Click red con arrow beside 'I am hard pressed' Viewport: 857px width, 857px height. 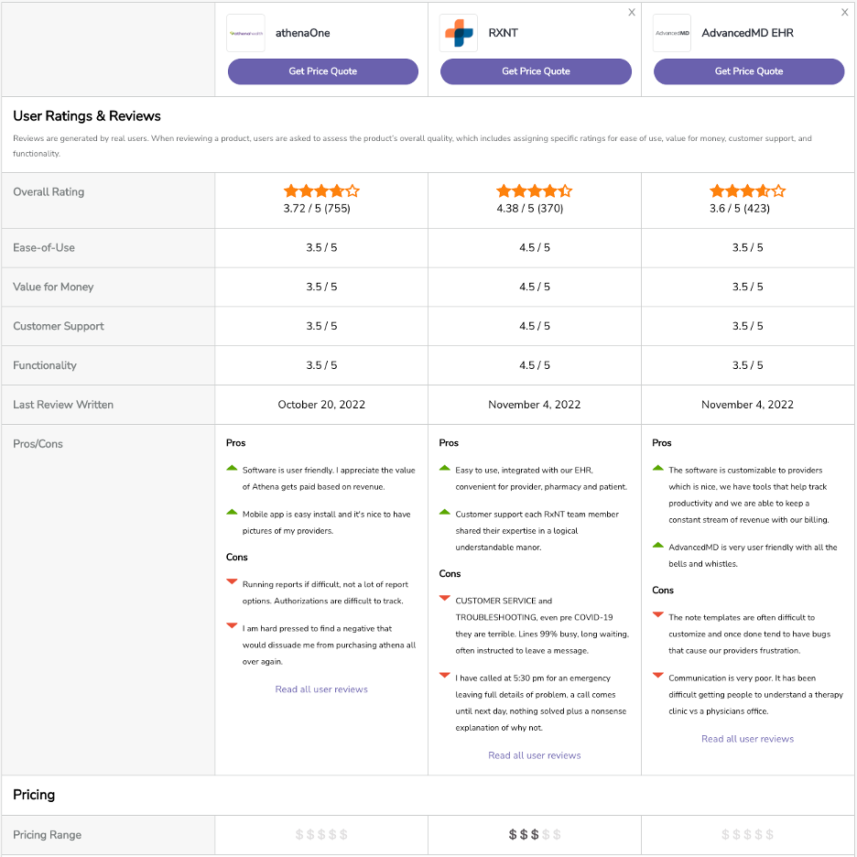232,625
